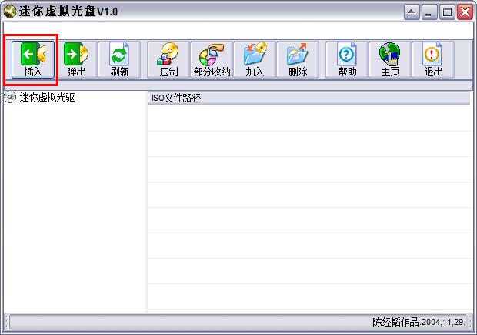Close the 迷你虚拟光盘 window
The height and width of the screenshot is (335, 477).
click(465, 12)
